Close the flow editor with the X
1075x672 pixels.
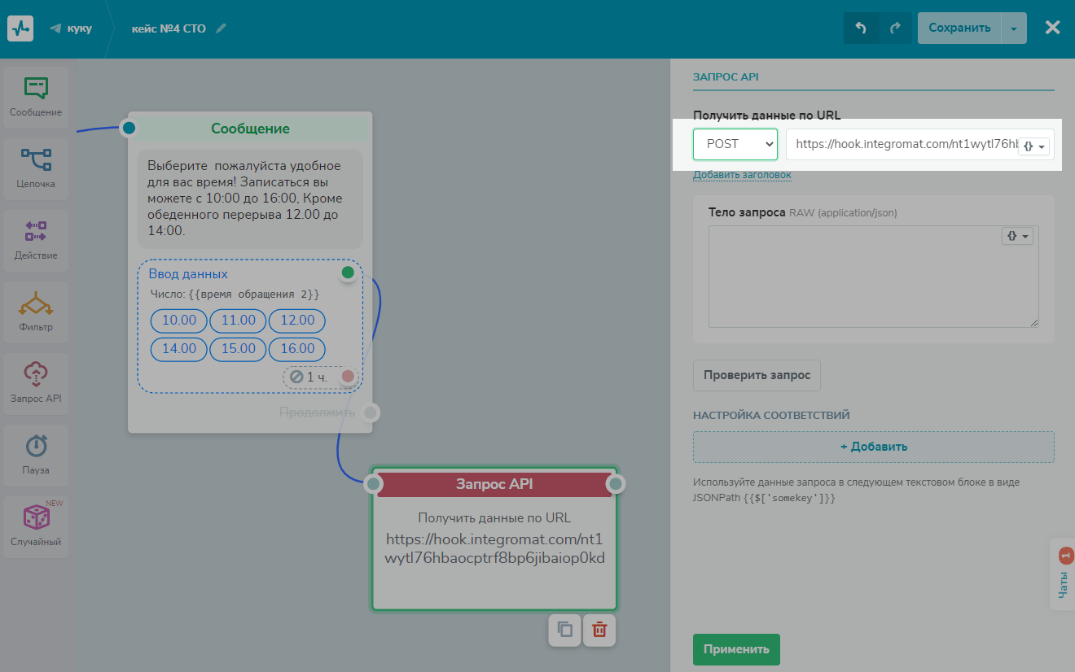[1052, 28]
